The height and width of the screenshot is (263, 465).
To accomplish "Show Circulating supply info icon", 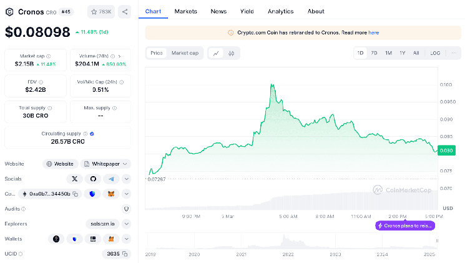I will tap(86, 134).
